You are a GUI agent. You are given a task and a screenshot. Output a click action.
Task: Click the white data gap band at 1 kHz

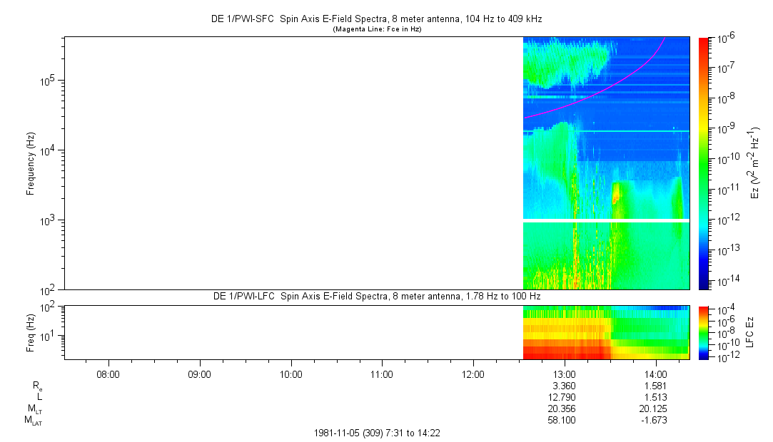click(x=607, y=220)
